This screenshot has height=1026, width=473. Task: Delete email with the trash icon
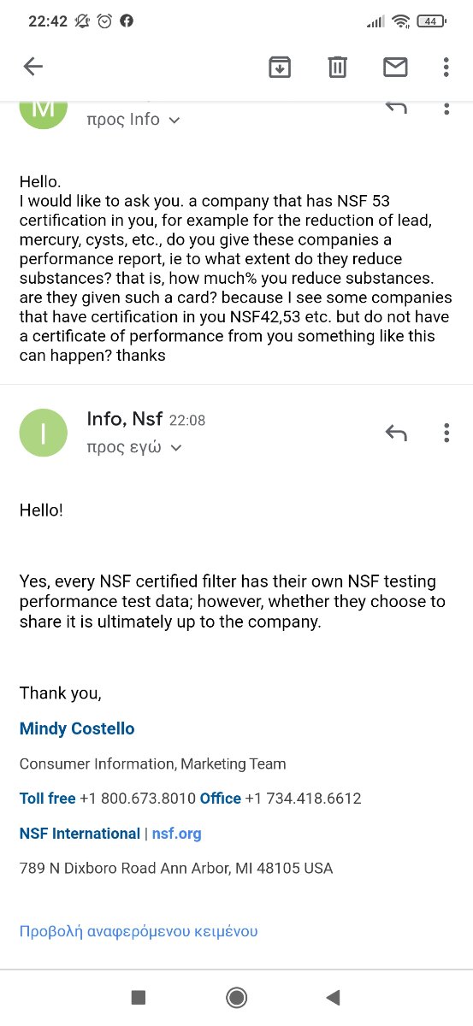click(338, 67)
